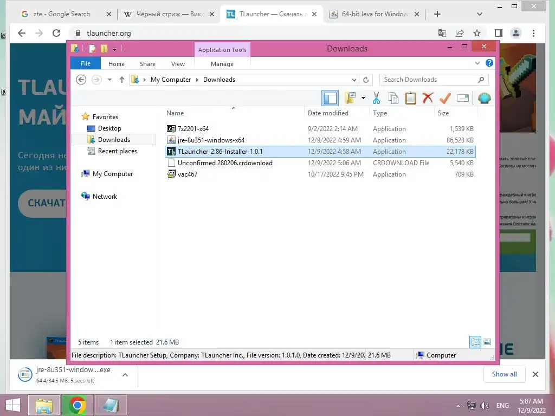Bookmark this page with the star icon
The width and height of the screenshot is (555, 416).
477,33
